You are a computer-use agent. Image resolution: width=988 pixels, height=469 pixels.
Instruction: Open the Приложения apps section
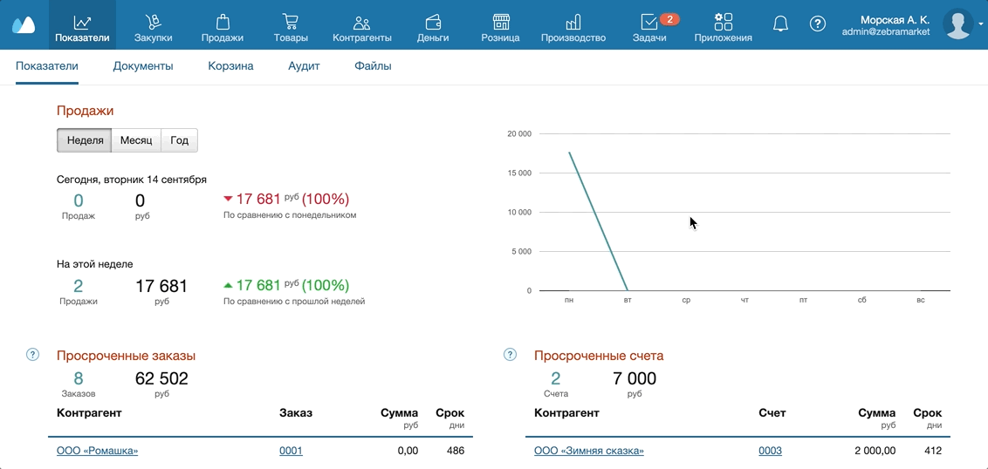click(723, 26)
